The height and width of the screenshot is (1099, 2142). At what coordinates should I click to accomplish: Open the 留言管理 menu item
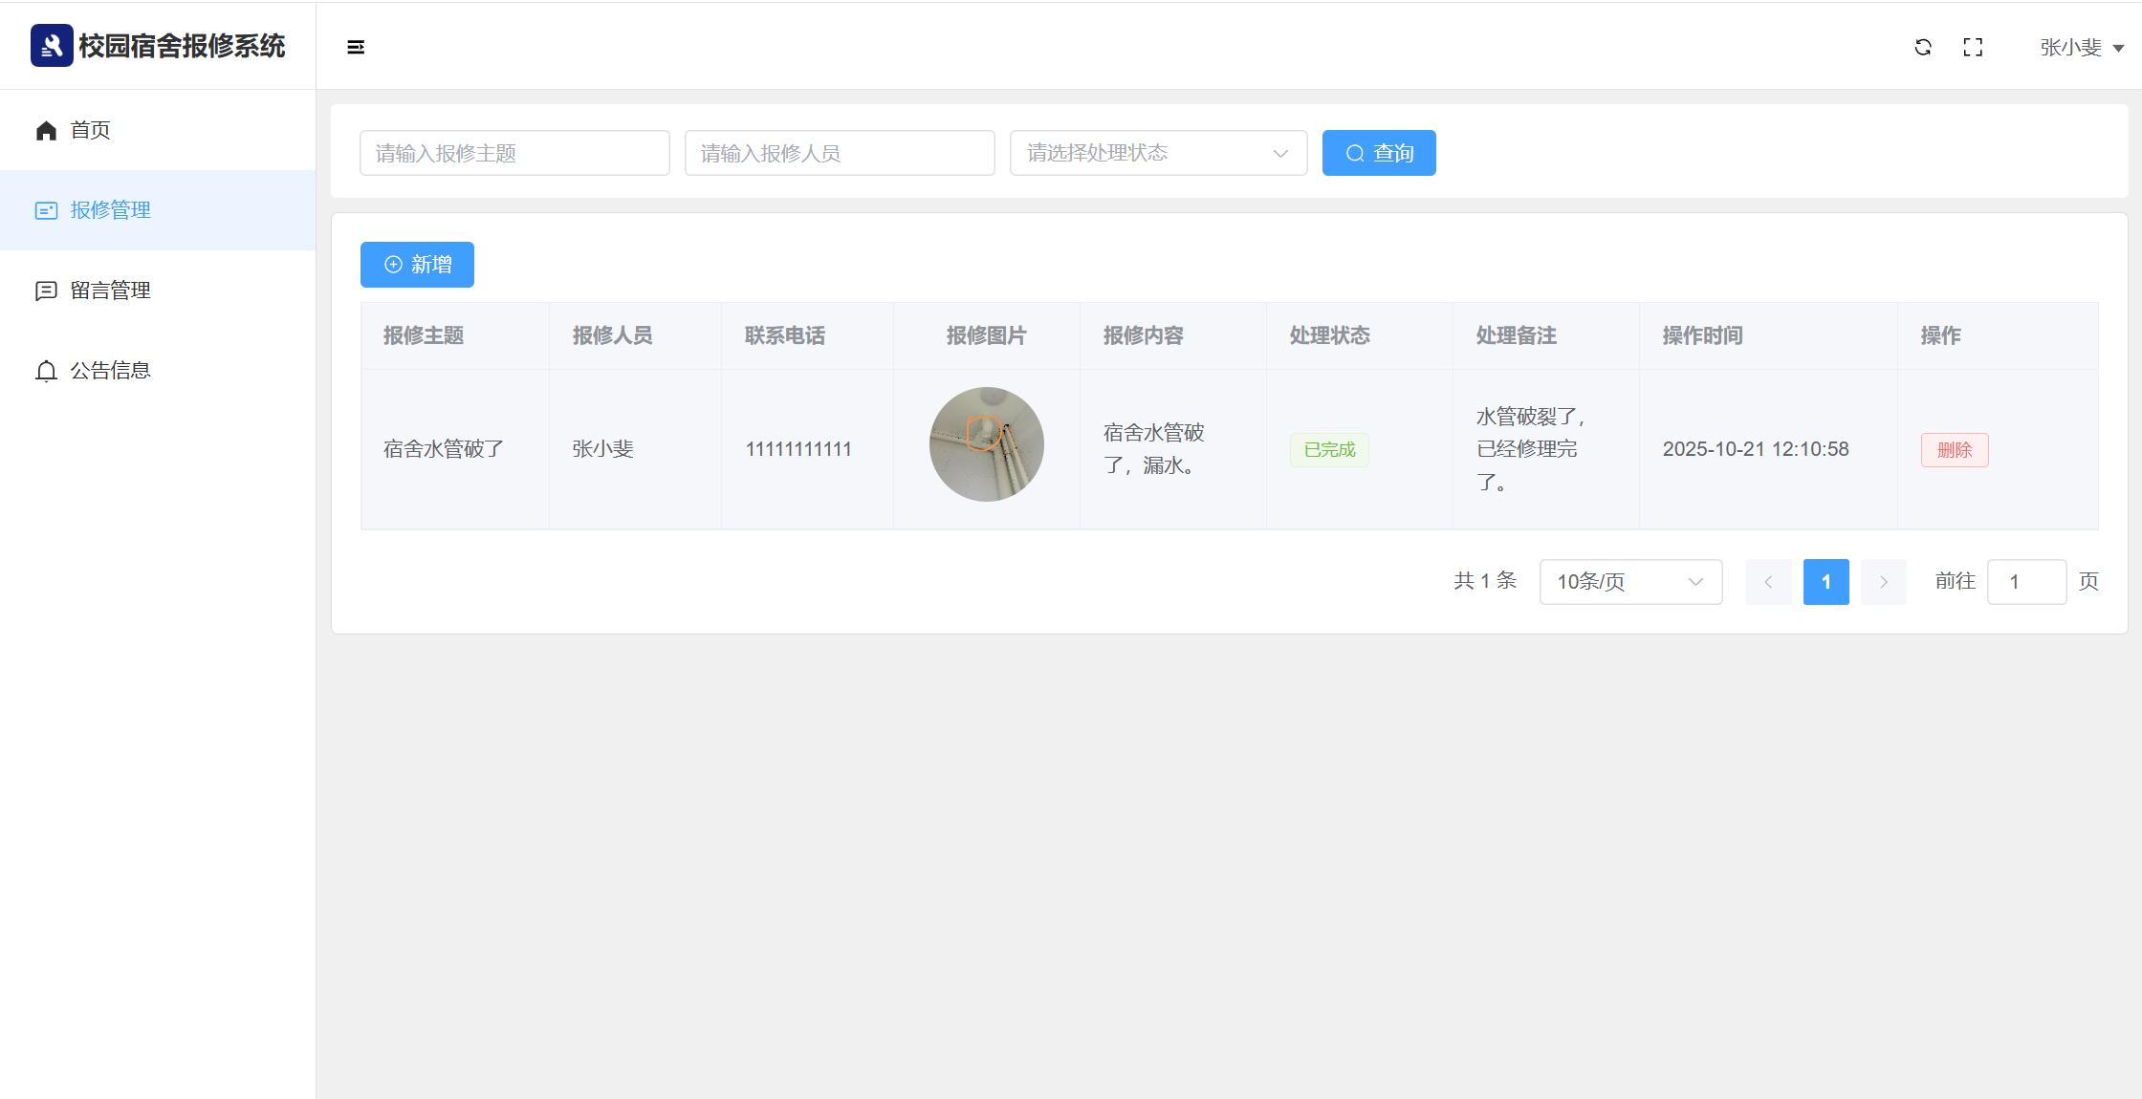(111, 291)
